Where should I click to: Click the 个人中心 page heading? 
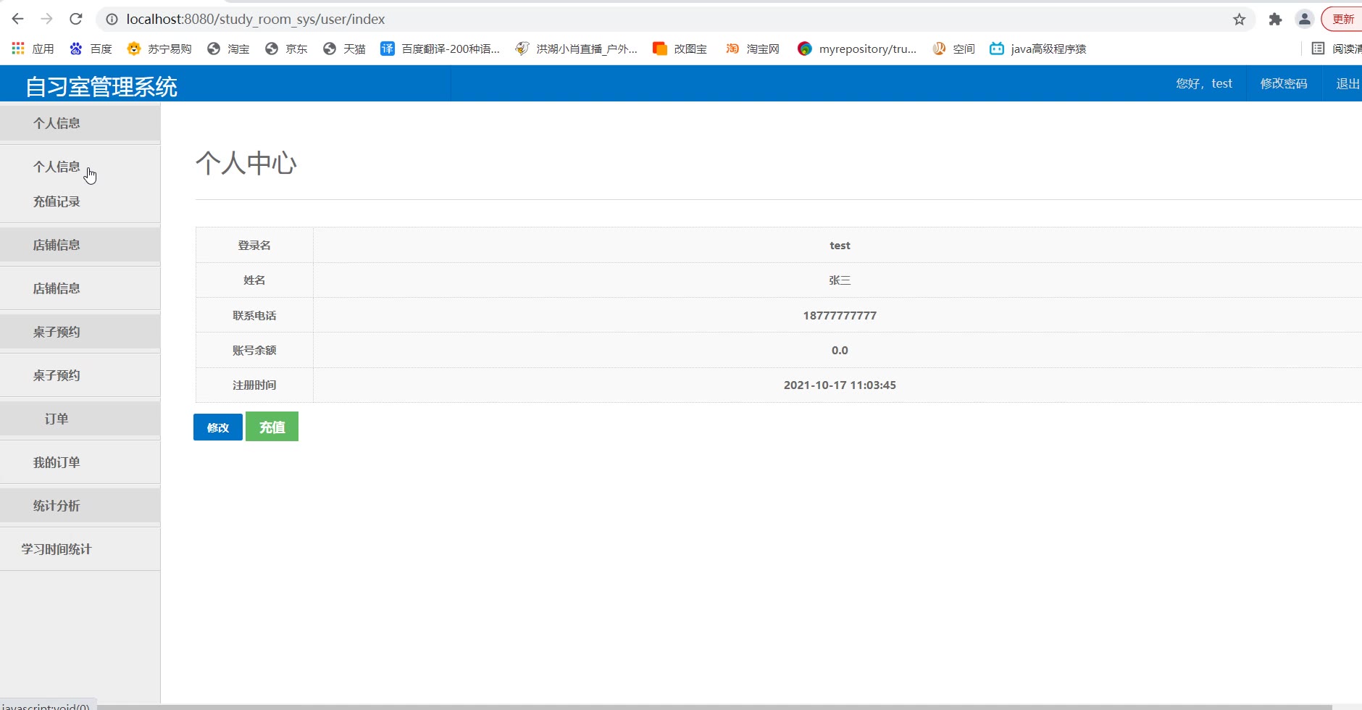[246, 163]
